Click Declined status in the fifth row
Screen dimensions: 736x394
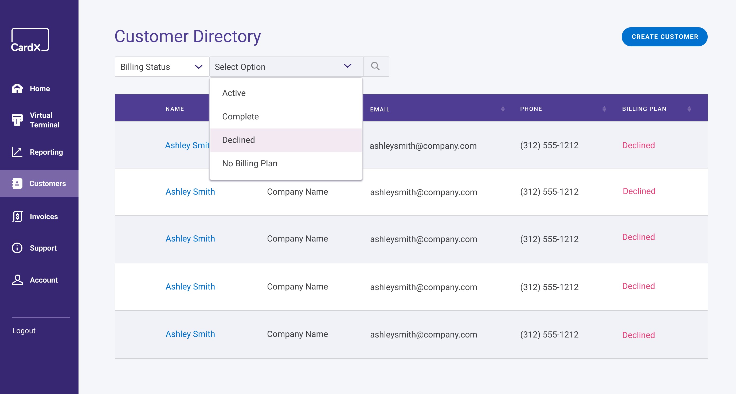[638, 335]
